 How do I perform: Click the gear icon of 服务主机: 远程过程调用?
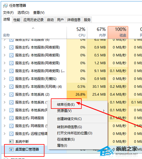click(11, 134)
